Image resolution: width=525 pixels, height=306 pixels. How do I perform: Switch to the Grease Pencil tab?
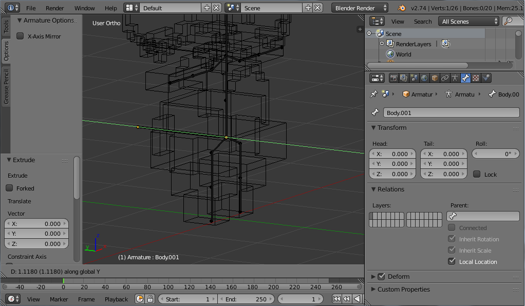coord(6,87)
